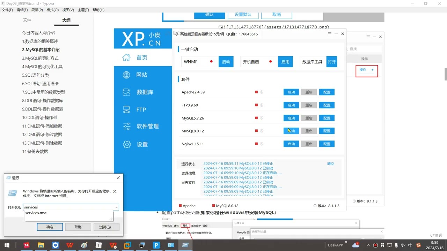Open the 网站 globe icon
The height and width of the screenshot is (251, 447).
tap(126, 75)
